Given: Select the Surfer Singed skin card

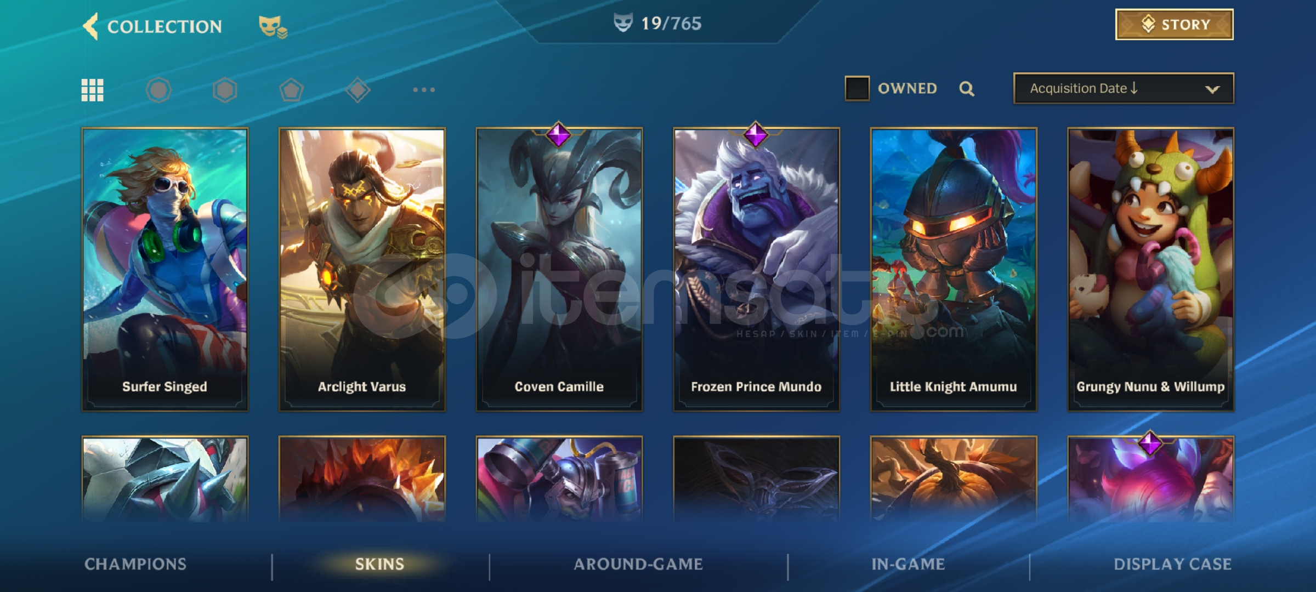Looking at the screenshot, I should click(164, 269).
